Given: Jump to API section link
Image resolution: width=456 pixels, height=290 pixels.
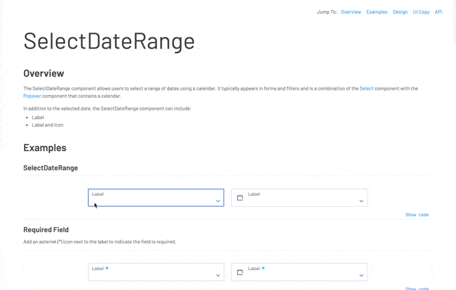Looking at the screenshot, I should [x=438, y=12].
